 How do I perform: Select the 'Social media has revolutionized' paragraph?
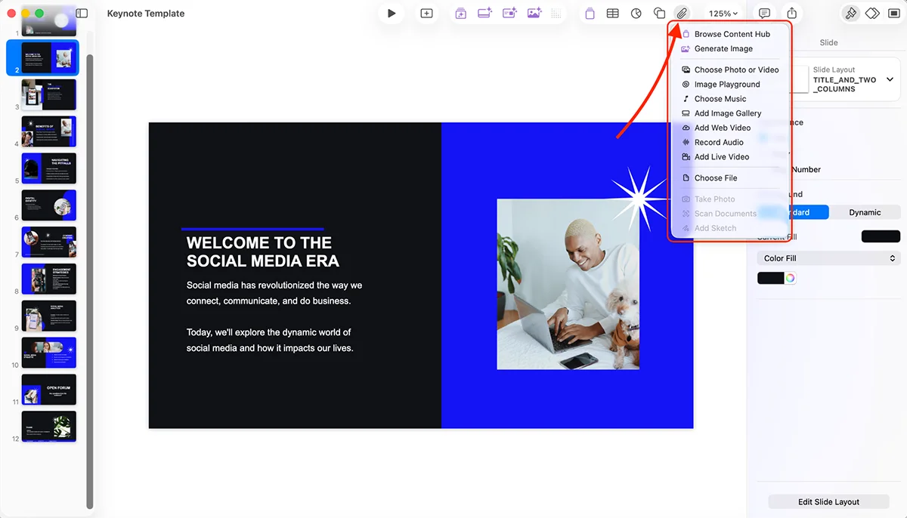pyautogui.click(x=274, y=293)
